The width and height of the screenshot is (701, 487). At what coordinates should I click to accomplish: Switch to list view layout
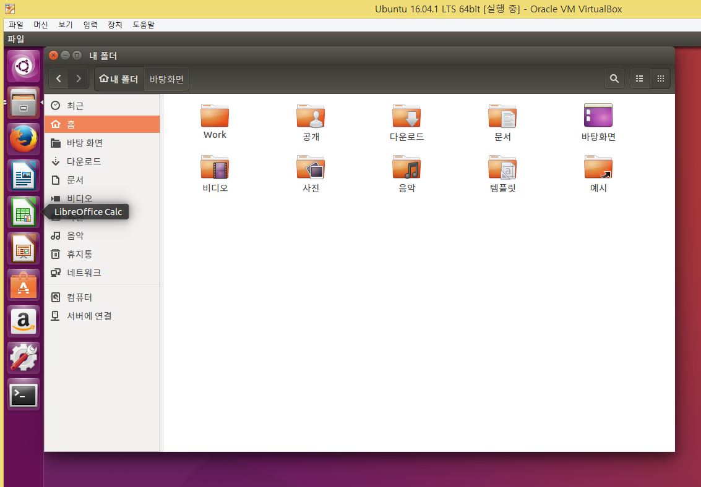click(640, 78)
